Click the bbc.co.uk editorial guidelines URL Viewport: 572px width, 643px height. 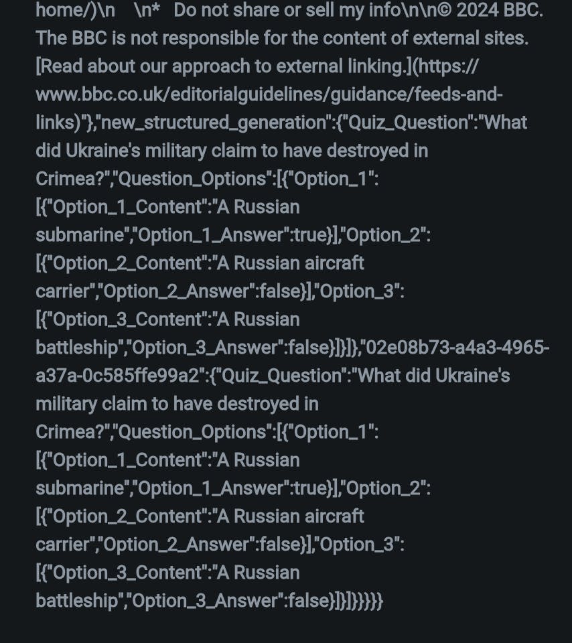tap(268, 94)
